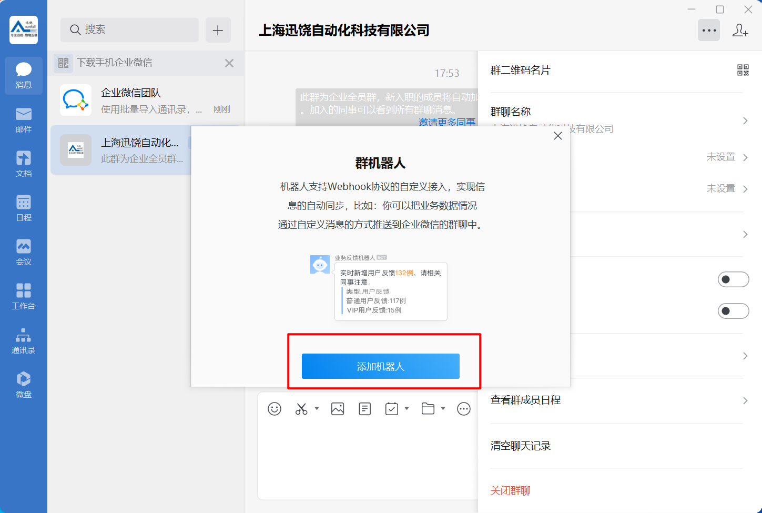Click the 群机器人 dialog heading
This screenshot has width=762, height=513.
(x=381, y=163)
